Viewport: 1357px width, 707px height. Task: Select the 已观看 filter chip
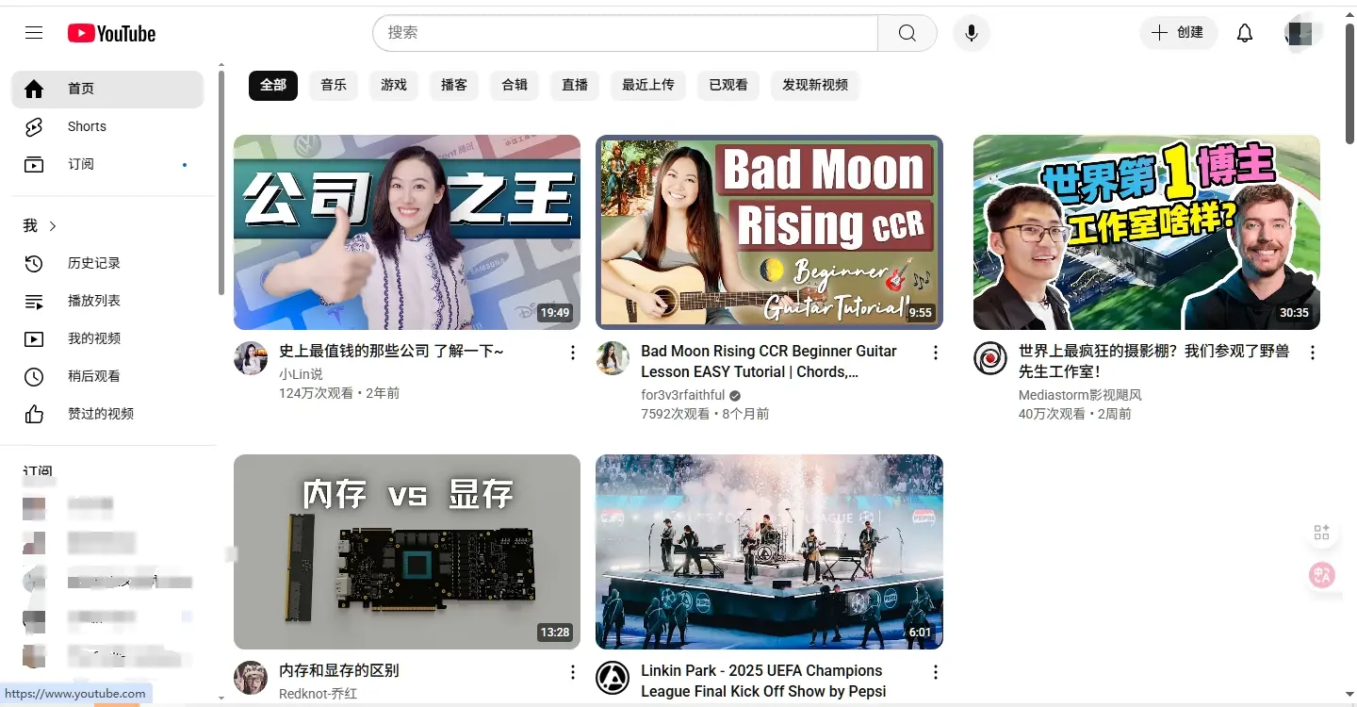pos(728,85)
